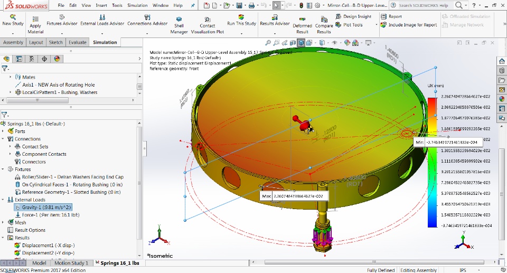This screenshot has width=507, height=273.
Task: Collapse the External Loads tree node
Action: pyautogui.click(x=4, y=200)
